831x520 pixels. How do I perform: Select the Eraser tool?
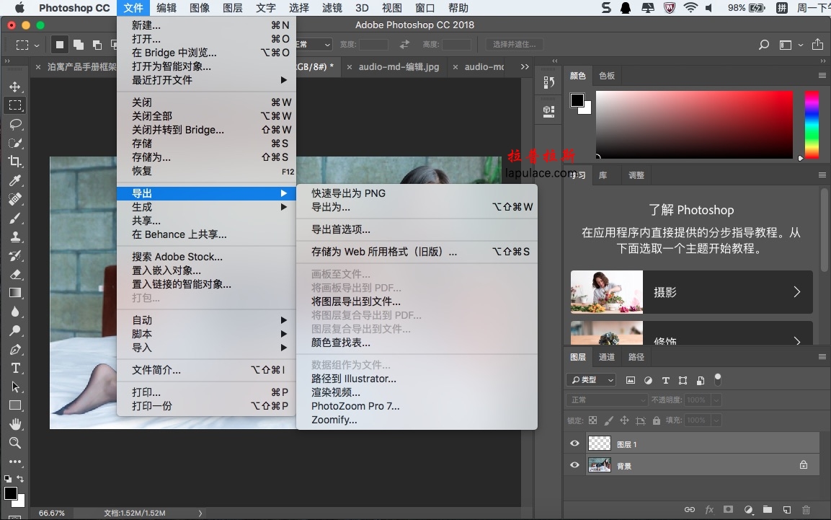(x=15, y=274)
